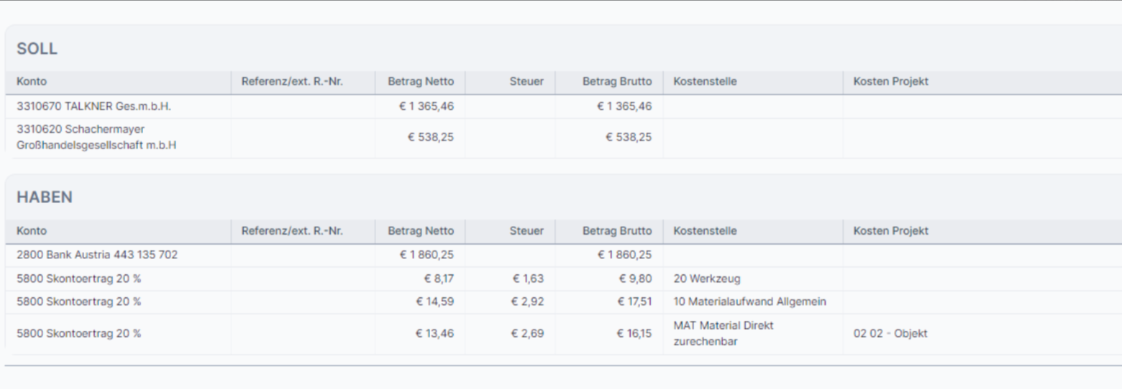Select the 3310670 TALKNER Ges.m.b.H. row
The width and height of the screenshot is (1122, 389).
point(93,106)
